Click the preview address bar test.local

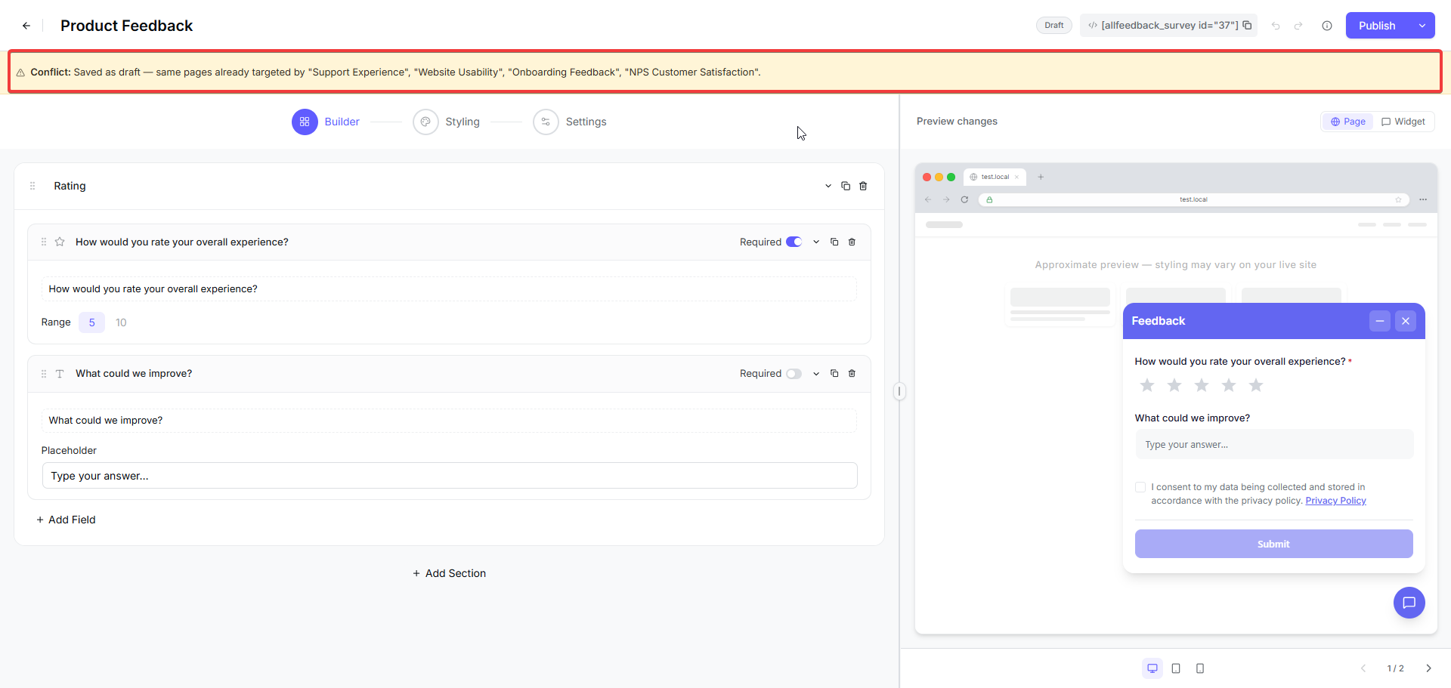coord(1193,199)
